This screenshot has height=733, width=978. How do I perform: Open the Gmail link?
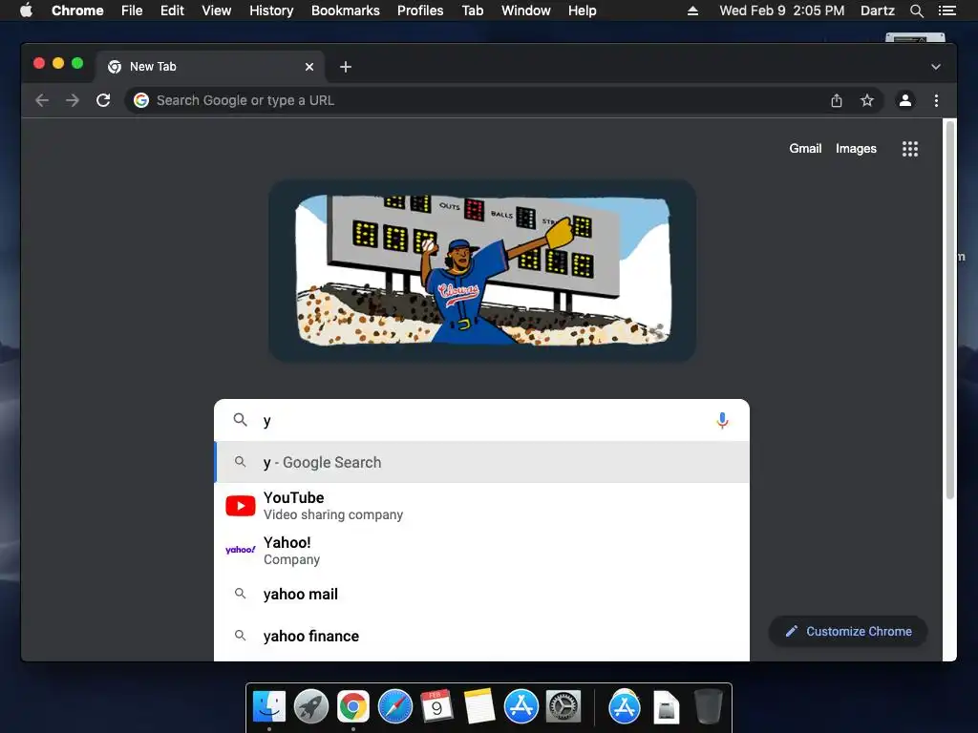tap(805, 148)
